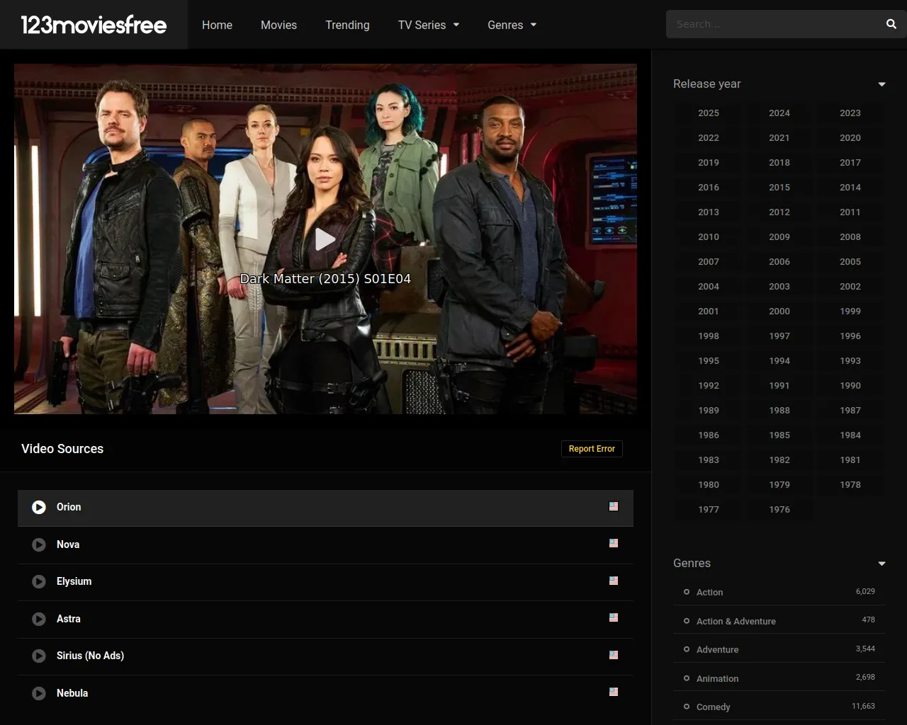This screenshot has width=907, height=725.
Task: Open the Action genre link
Action: (x=709, y=593)
